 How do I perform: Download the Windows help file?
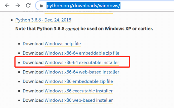(x=63, y=44)
